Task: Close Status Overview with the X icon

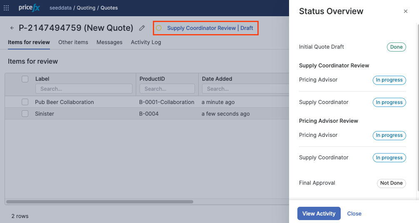Action: pyautogui.click(x=406, y=12)
